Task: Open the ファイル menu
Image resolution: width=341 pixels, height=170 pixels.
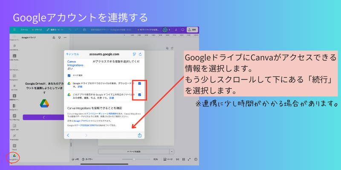Action: [24, 30]
